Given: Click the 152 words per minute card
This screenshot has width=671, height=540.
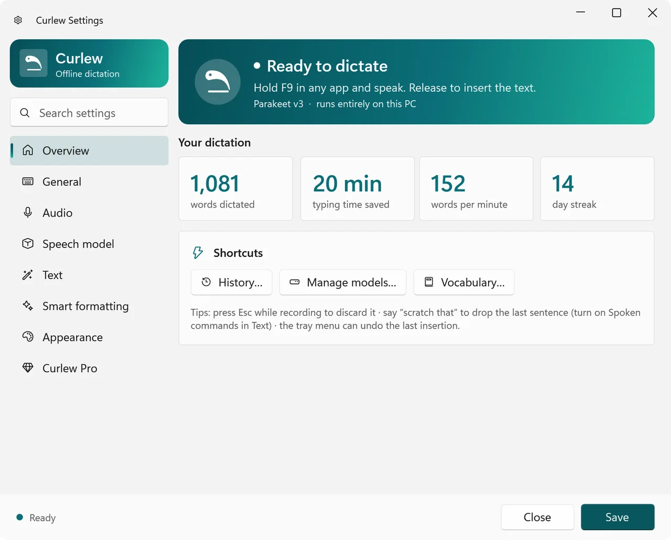Looking at the screenshot, I should tap(476, 189).
